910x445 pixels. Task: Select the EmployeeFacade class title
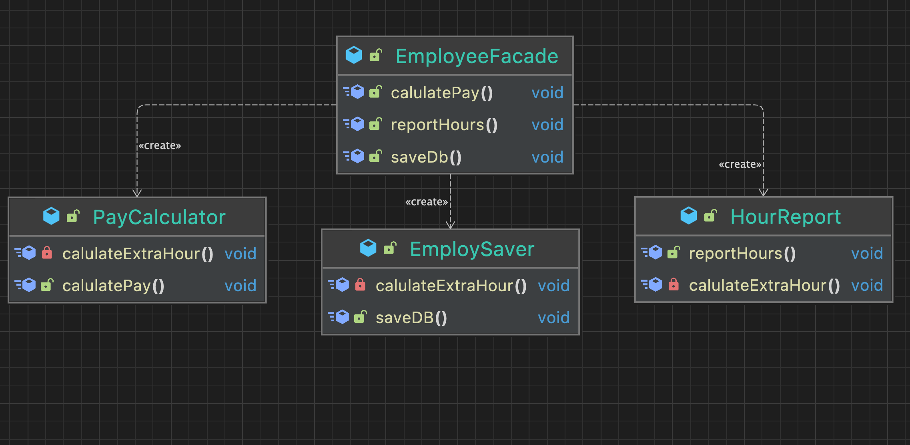click(x=476, y=56)
